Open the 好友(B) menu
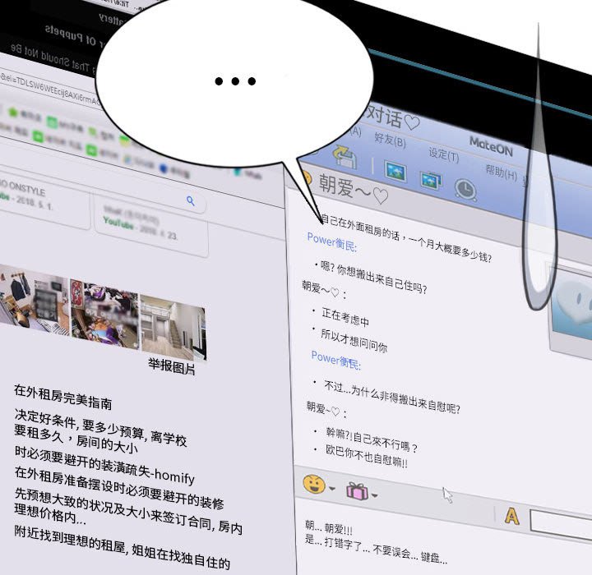Viewport: 592px width, 575px height. [390, 140]
